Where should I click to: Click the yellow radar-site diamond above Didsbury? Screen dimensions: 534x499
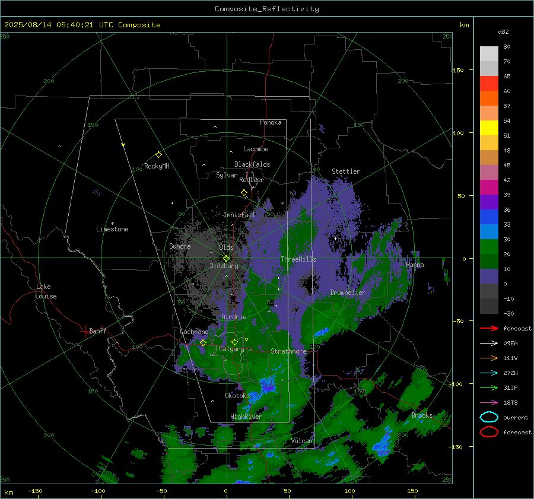pos(226,259)
